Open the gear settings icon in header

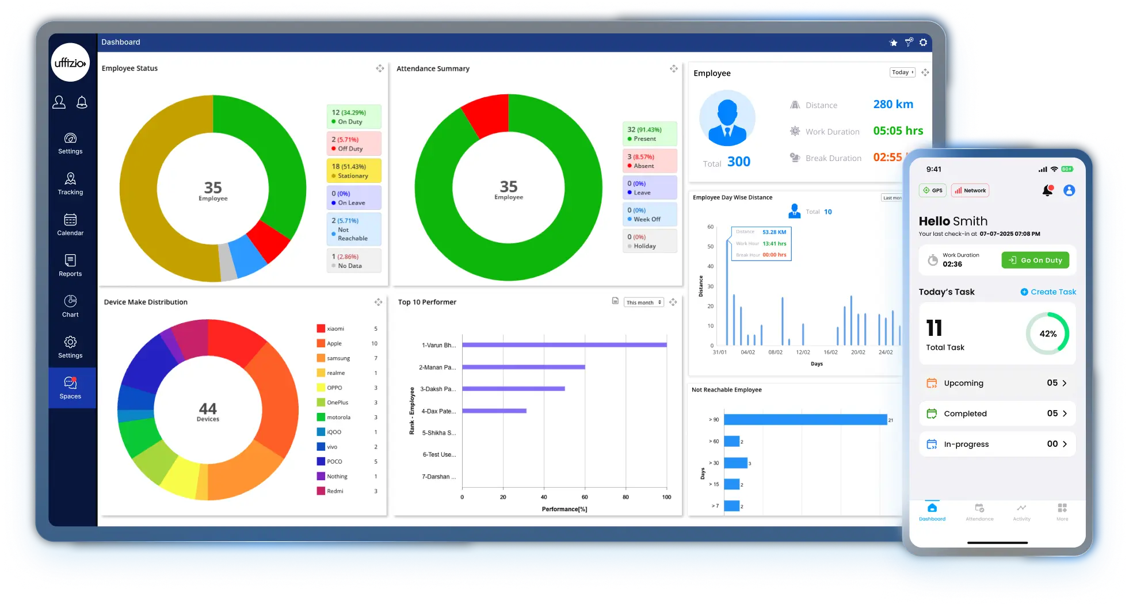923,43
